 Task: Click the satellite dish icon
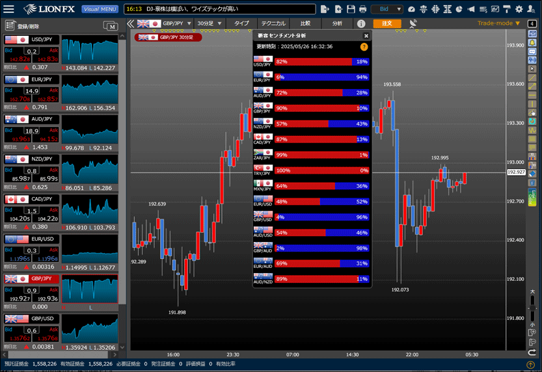(x=413, y=23)
